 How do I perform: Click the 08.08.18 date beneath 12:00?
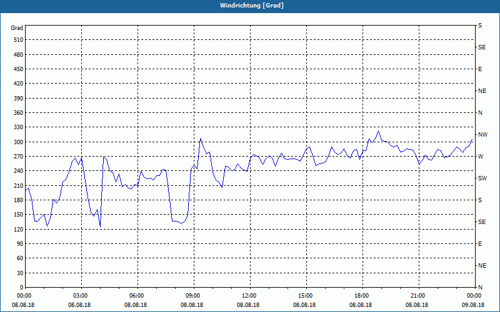(x=248, y=305)
